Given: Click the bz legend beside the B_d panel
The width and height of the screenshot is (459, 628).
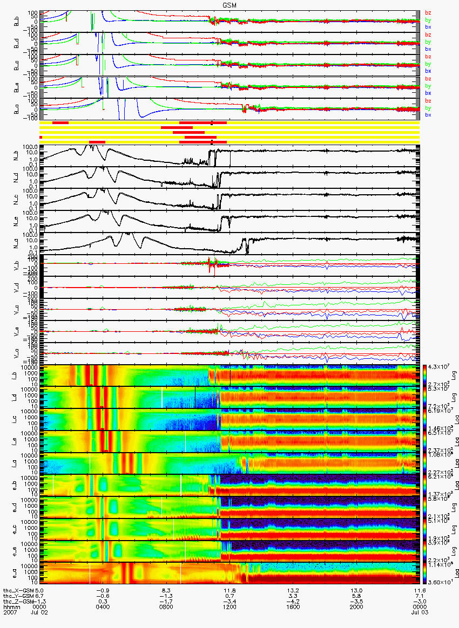Looking at the screenshot, I should click(x=428, y=35).
